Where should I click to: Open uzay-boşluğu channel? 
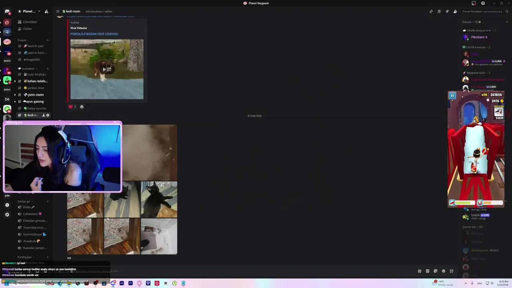coord(33,74)
